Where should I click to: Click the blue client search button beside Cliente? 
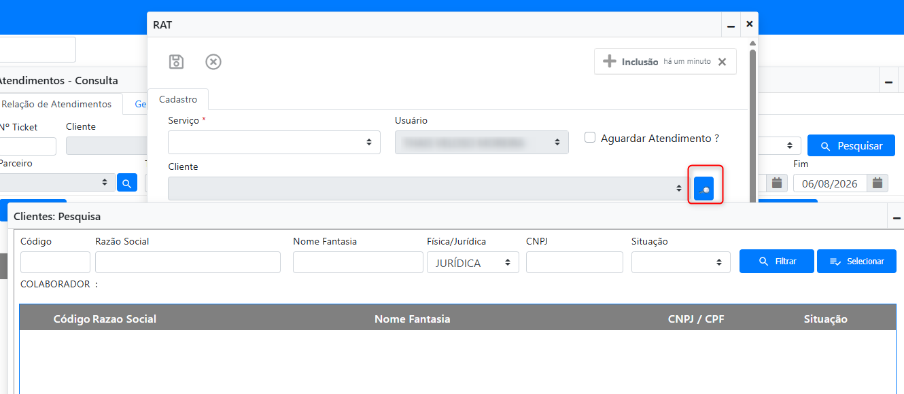click(x=703, y=188)
